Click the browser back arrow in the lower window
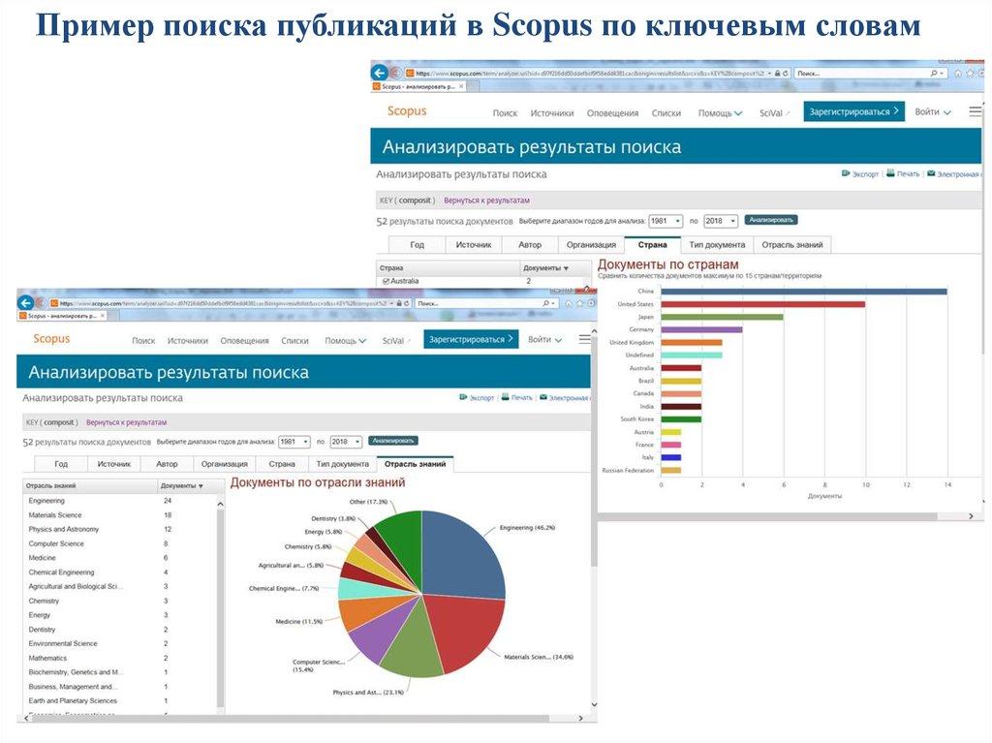The height and width of the screenshot is (743, 992). [x=26, y=302]
